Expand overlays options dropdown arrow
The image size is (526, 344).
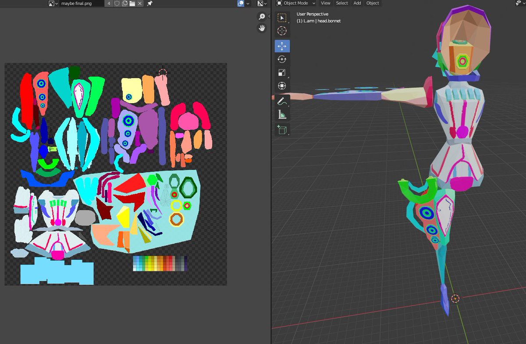click(248, 3)
